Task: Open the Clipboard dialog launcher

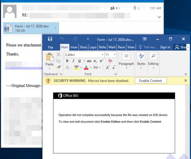Action: point(61,74)
